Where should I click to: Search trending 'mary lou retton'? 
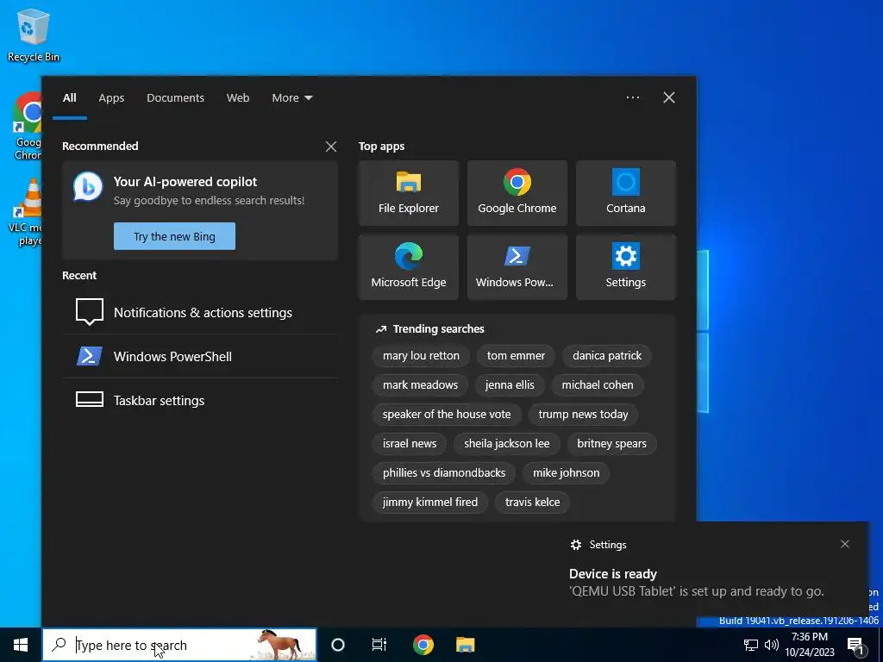point(421,356)
